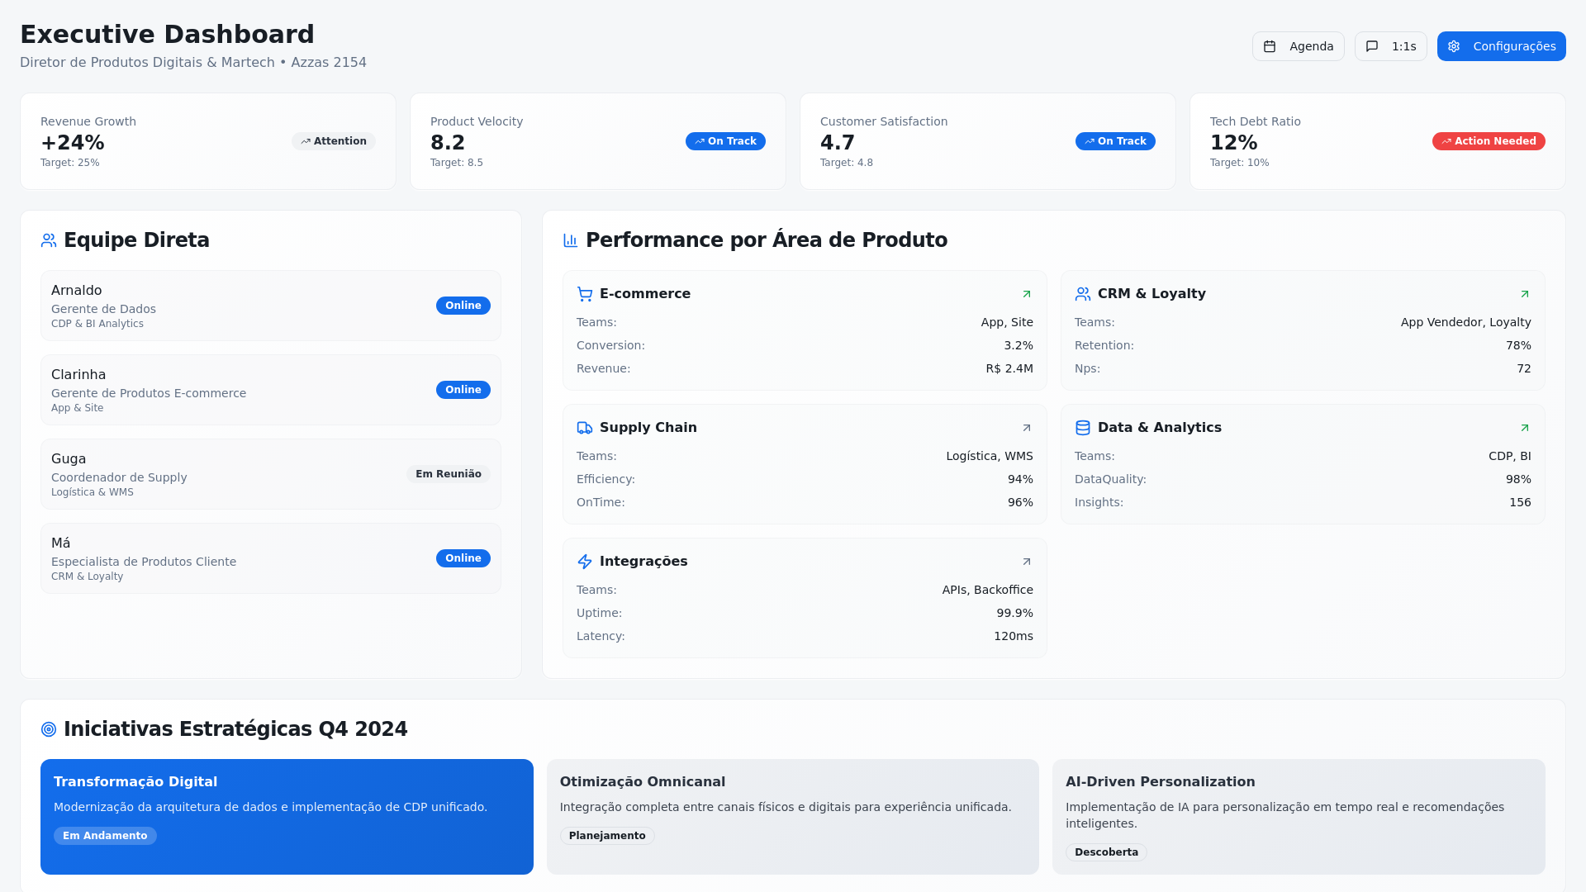
Task: Click the E-commerce green trend arrow
Action: pos(1027,294)
